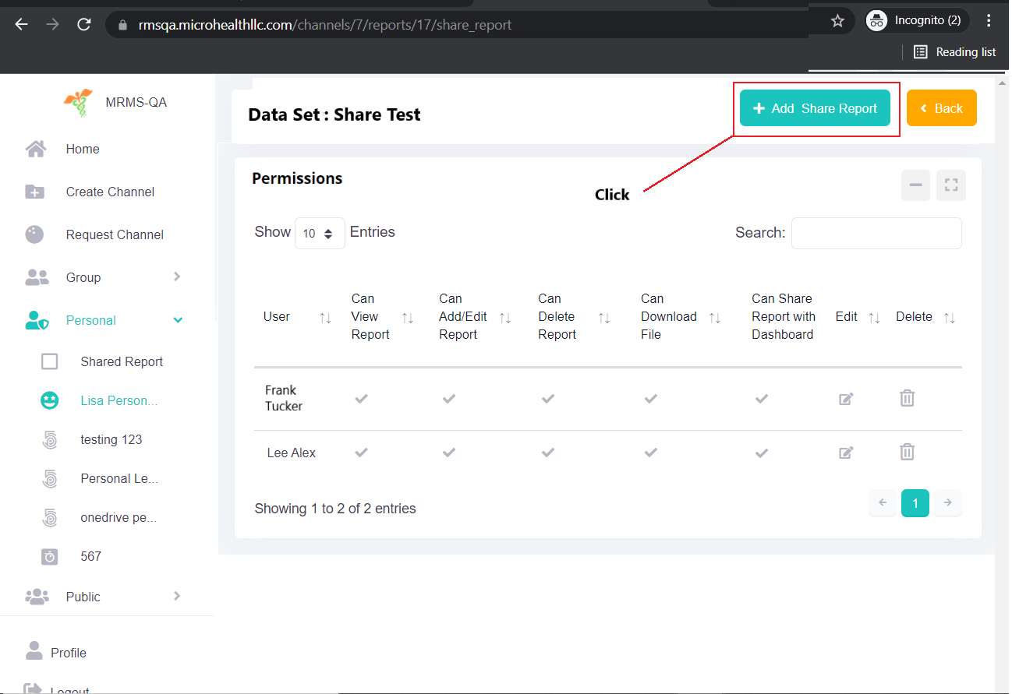
Task: Sort by Can Delete Report column
Action: coord(604,318)
